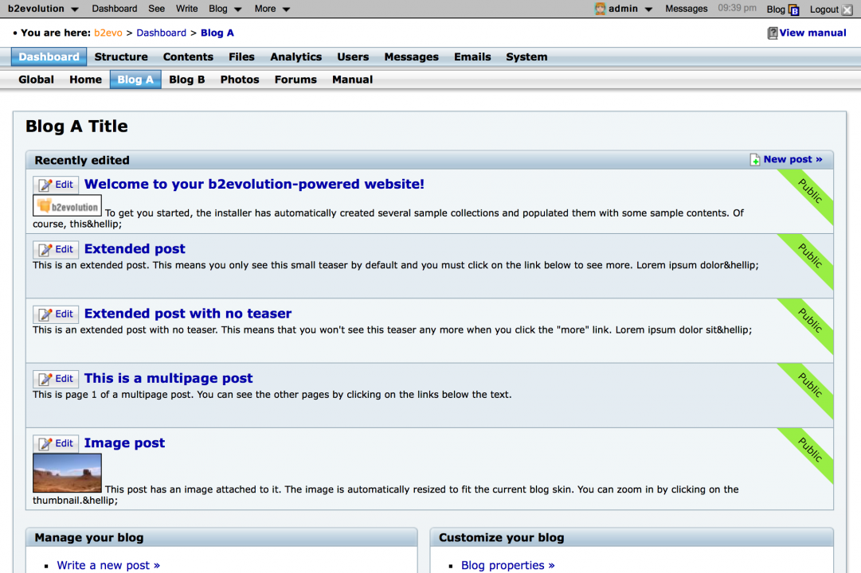Click the Blog B icon in top bar

[x=793, y=10]
